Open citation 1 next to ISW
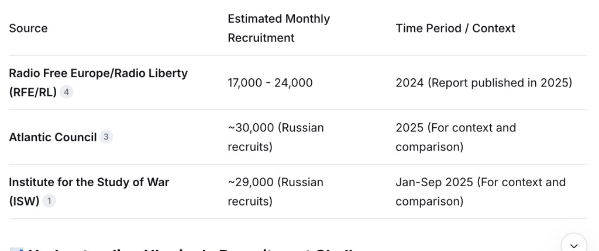This screenshot has height=251, width=599. pos(50,201)
